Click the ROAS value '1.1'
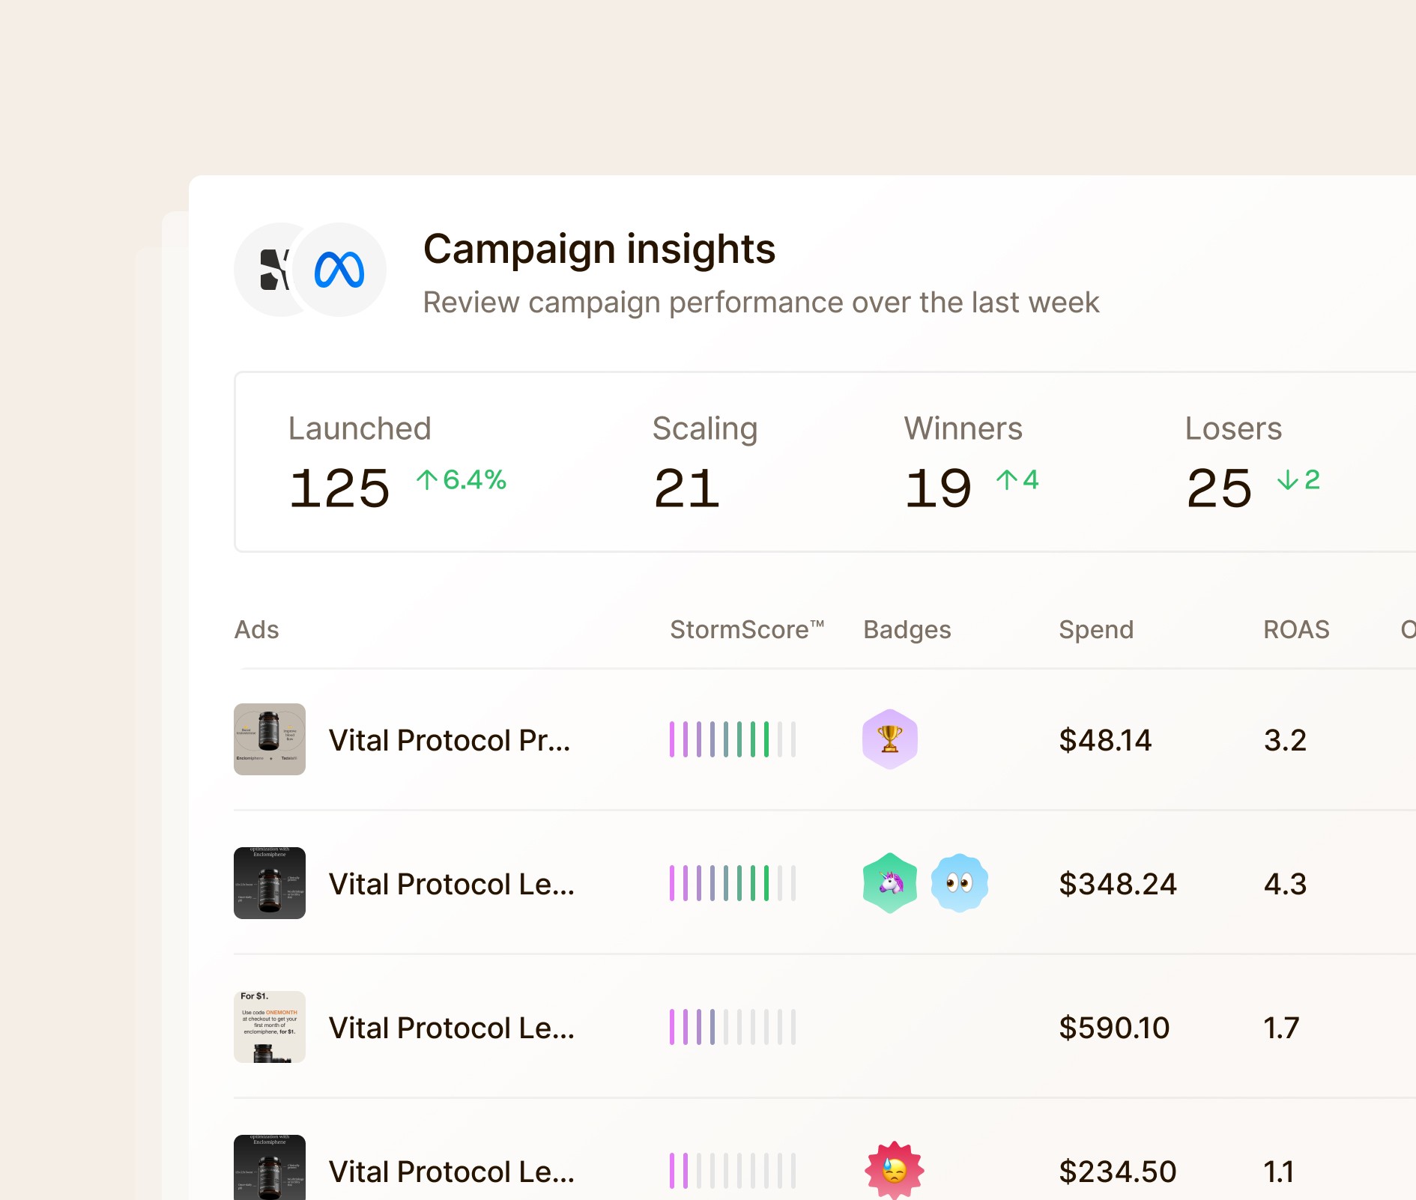The width and height of the screenshot is (1416, 1200). [x=1278, y=1172]
